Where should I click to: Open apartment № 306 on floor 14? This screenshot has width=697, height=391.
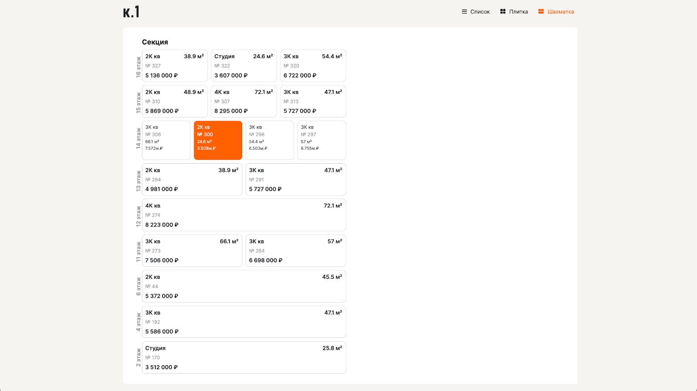point(166,140)
